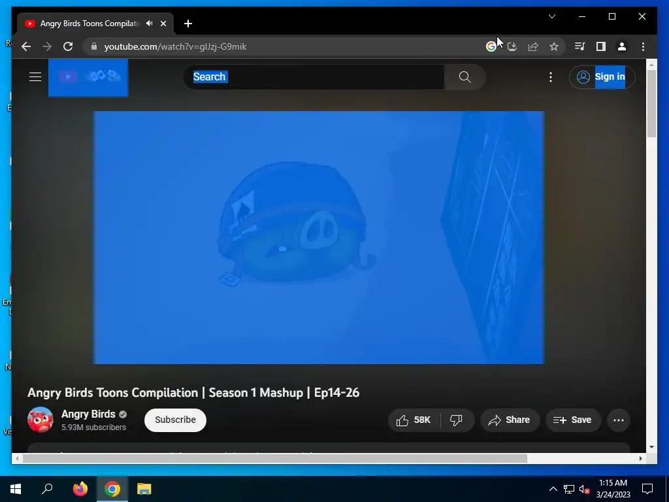Open the Angry Birds channel avatar
This screenshot has width=669, height=502.
41,420
